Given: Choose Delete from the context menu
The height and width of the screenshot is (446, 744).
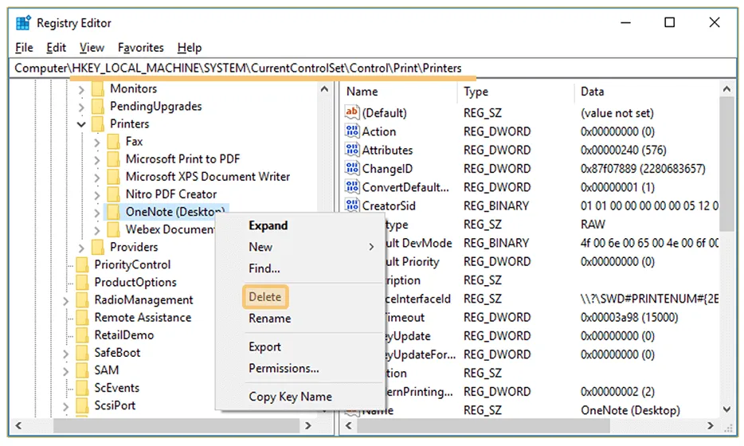Looking at the screenshot, I should click(265, 297).
